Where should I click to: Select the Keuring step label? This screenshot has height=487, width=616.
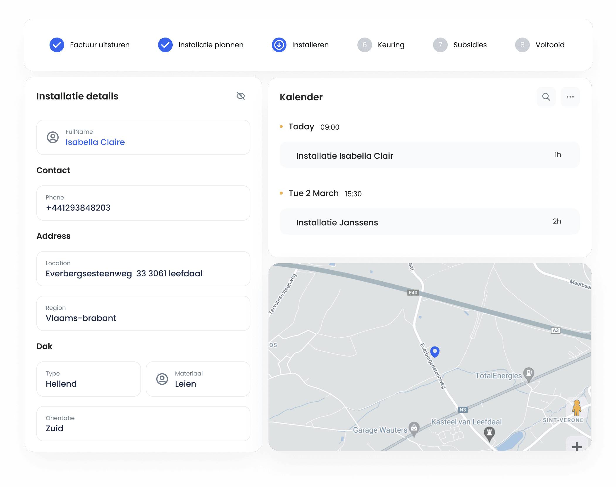pos(391,45)
